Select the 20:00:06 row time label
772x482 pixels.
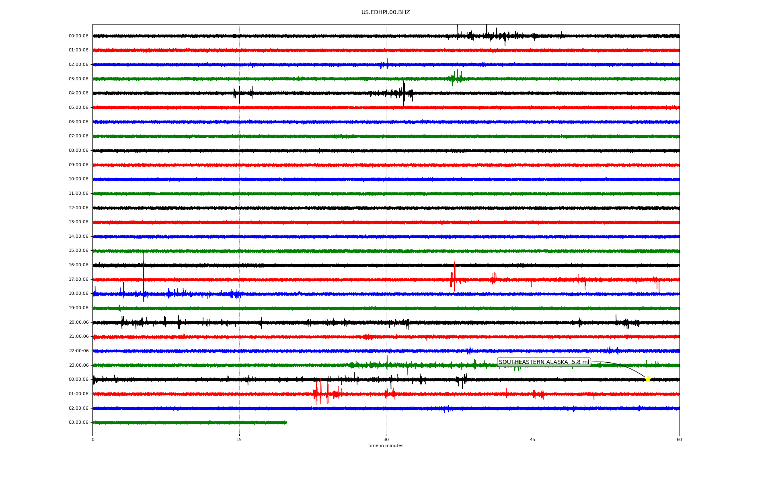pos(78,323)
